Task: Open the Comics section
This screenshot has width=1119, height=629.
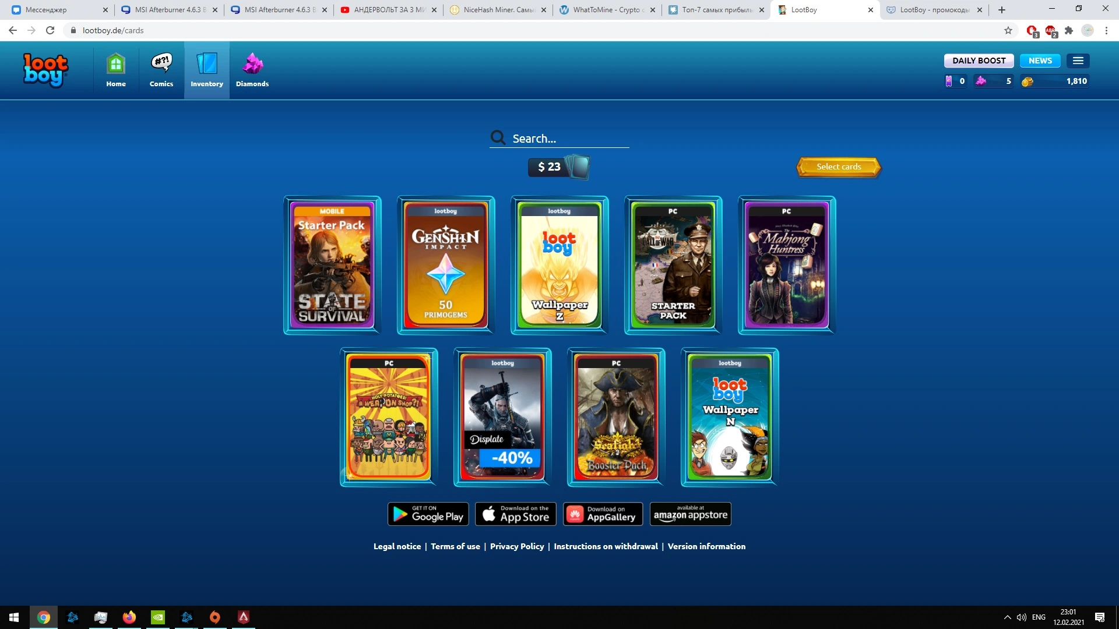Action: coord(161,70)
